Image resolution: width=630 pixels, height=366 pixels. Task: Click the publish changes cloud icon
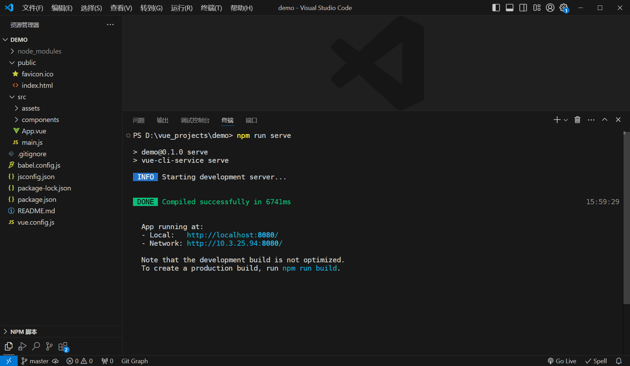[55, 361]
